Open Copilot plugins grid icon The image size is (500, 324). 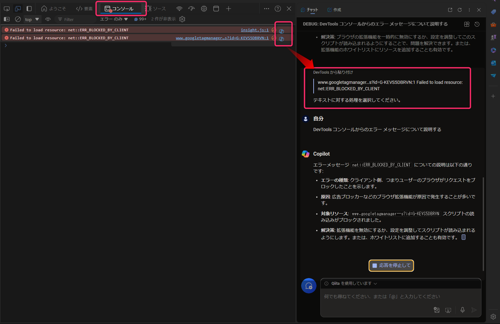467,24
